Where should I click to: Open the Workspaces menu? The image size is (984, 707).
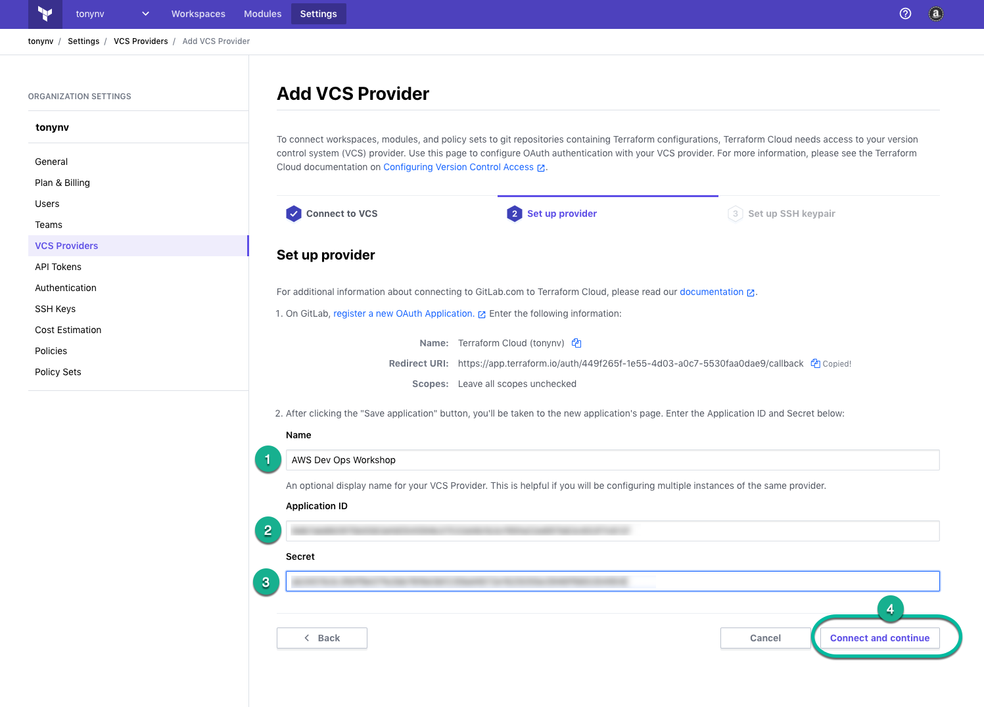[x=199, y=14]
